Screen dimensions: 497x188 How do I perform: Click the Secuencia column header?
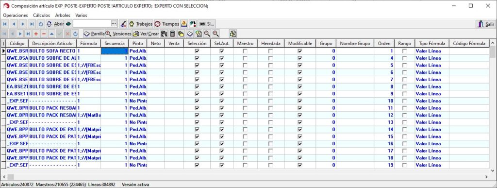pyautogui.click(x=115, y=43)
